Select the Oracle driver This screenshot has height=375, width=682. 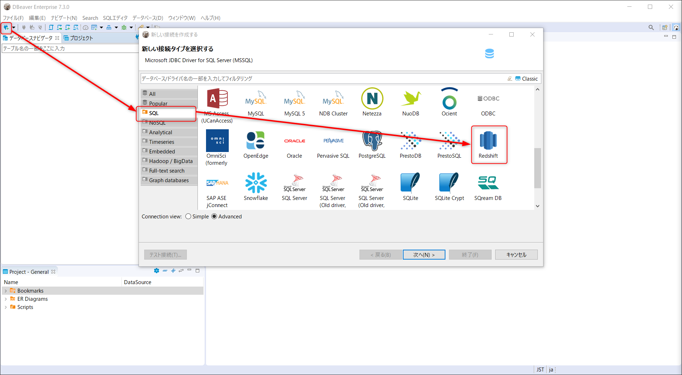[294, 145]
